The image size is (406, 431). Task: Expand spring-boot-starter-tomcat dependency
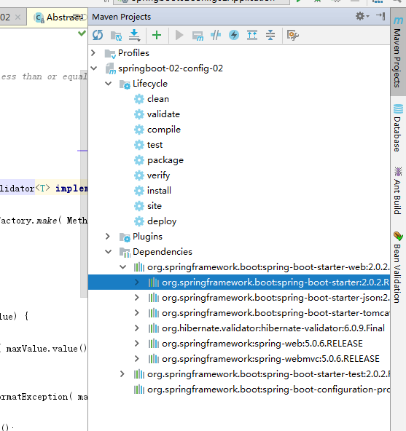point(137,313)
